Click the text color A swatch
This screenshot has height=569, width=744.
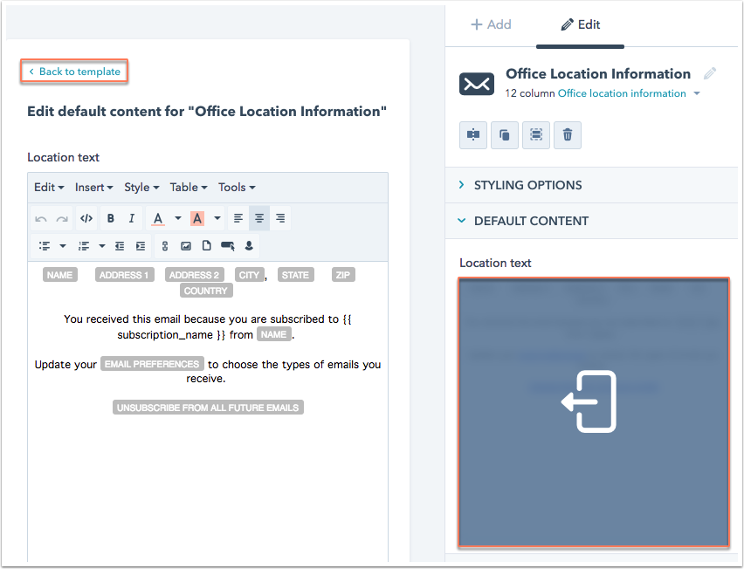pyautogui.click(x=158, y=218)
